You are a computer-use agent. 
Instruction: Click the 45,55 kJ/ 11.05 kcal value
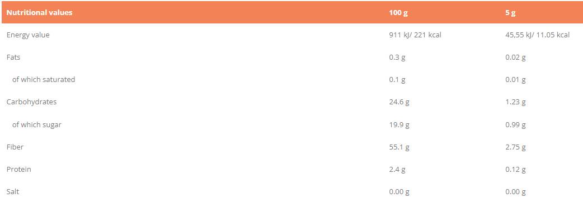pyautogui.click(x=537, y=35)
